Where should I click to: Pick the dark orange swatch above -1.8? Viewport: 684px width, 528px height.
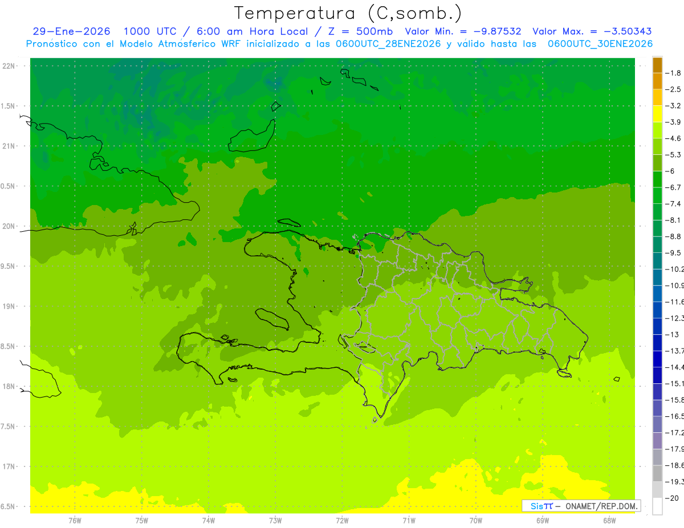[x=657, y=65]
